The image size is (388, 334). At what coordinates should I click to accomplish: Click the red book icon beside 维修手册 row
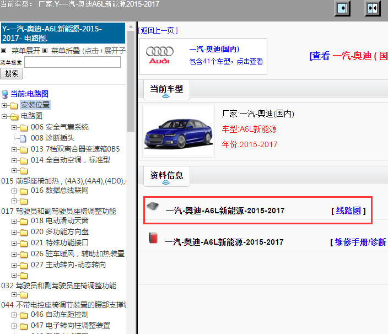pos(153,238)
